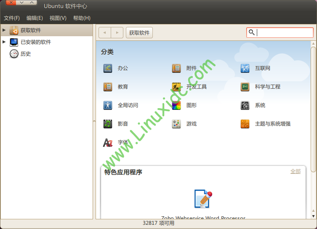
Task: Click the 32817 项可用 status text
Action: (158, 223)
